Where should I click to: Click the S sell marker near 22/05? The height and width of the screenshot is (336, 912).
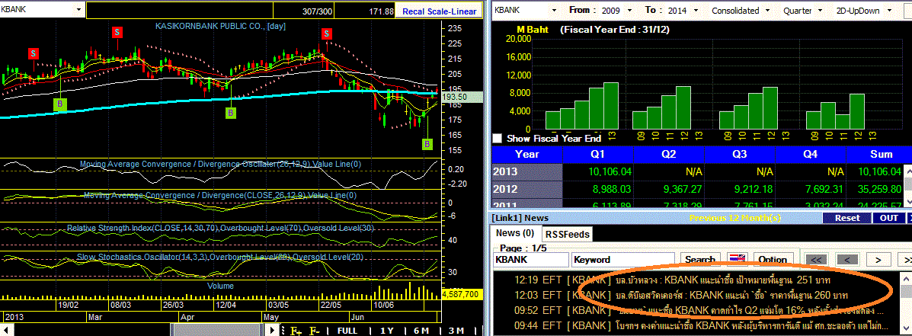(x=327, y=33)
